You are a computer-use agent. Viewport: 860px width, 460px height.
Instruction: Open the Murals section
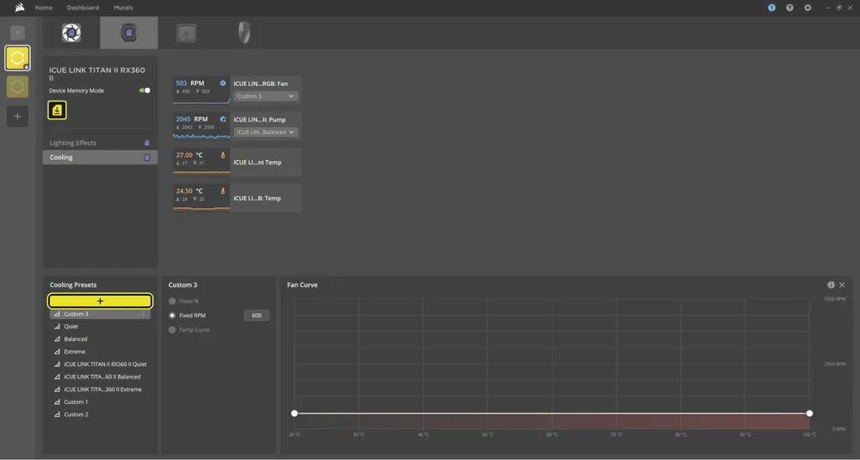123,8
